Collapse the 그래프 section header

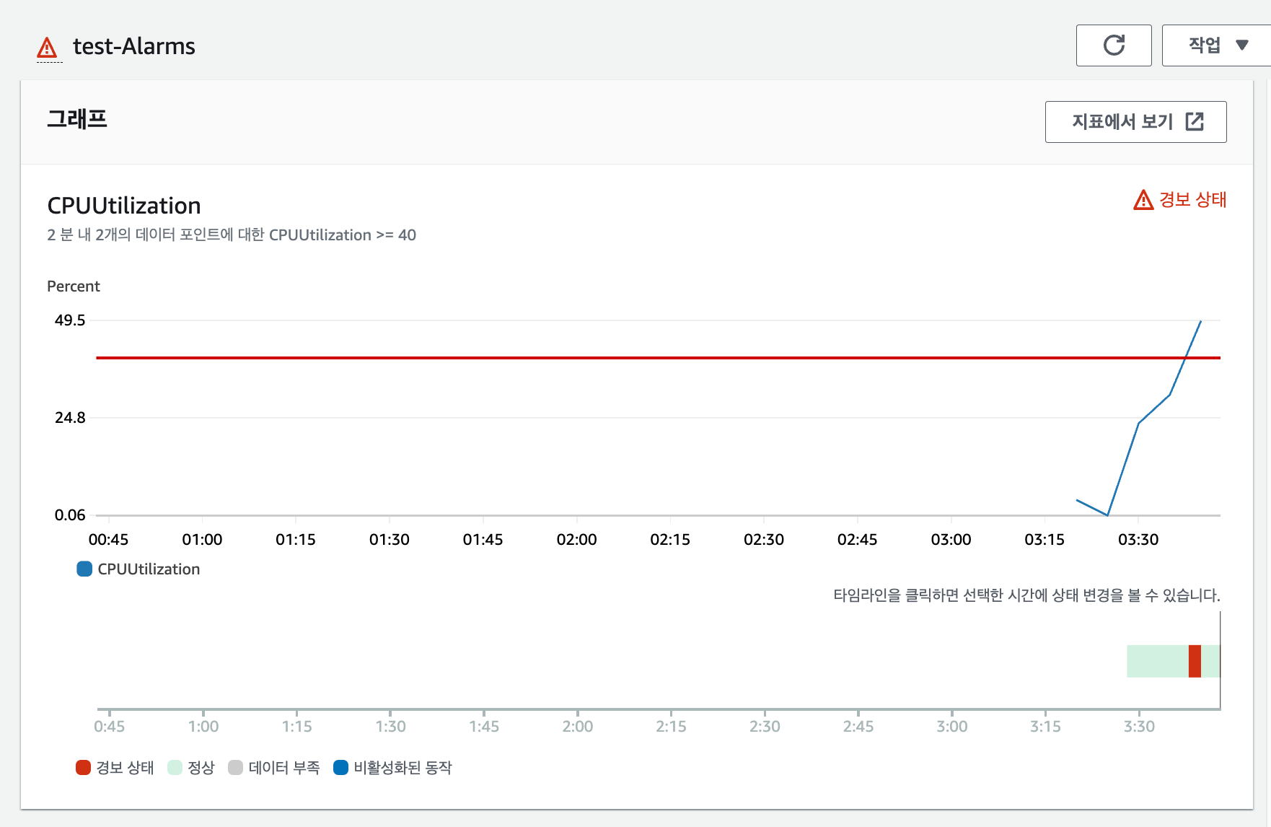coord(77,118)
